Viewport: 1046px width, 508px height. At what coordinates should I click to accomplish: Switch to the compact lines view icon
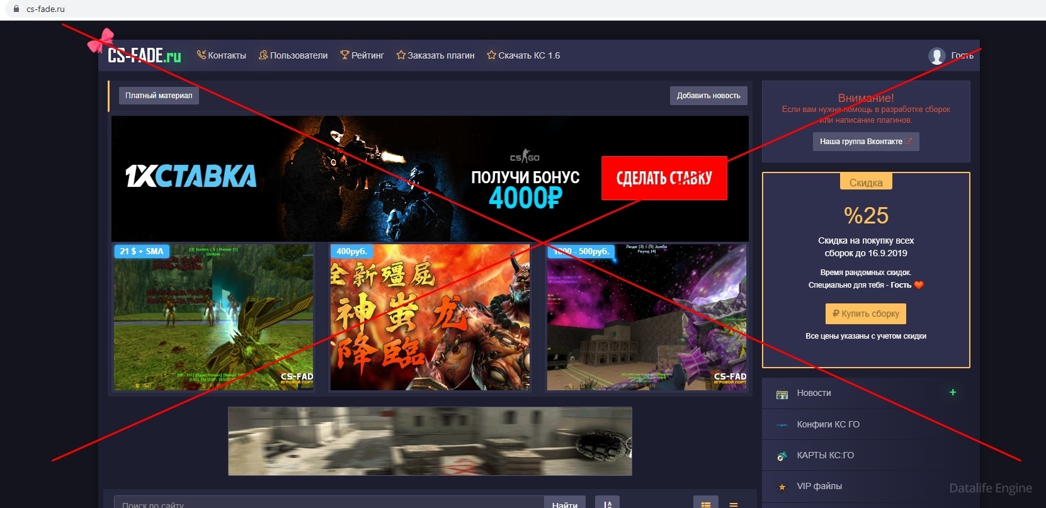(x=734, y=504)
